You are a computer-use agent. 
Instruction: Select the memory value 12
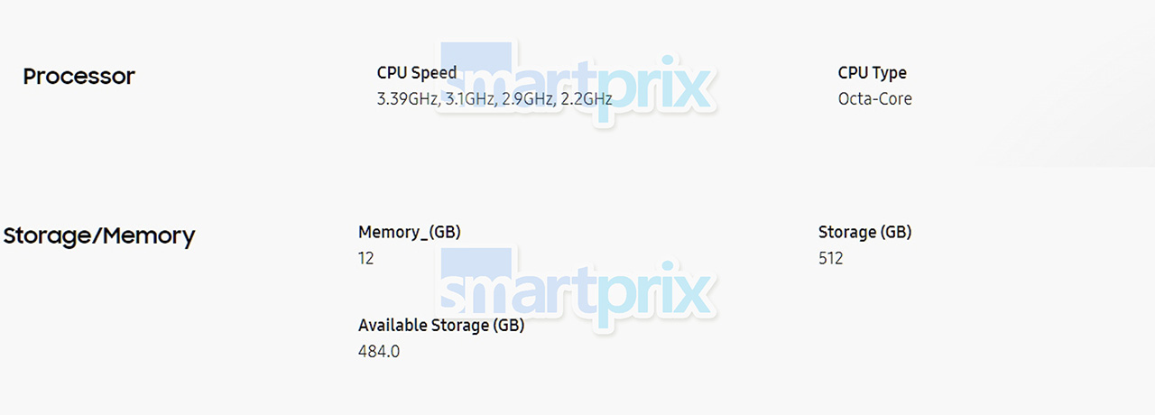(365, 258)
